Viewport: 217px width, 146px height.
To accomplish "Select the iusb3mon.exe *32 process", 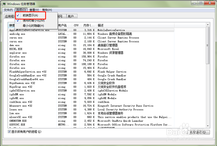I will [x=91, y=102].
